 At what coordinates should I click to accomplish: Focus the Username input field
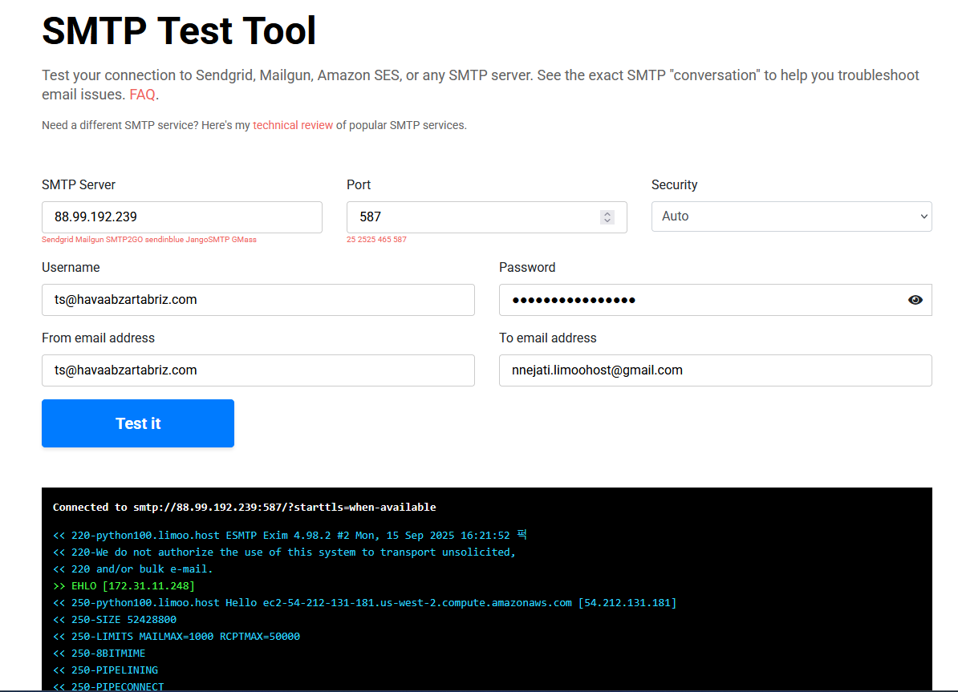pyautogui.click(x=258, y=300)
